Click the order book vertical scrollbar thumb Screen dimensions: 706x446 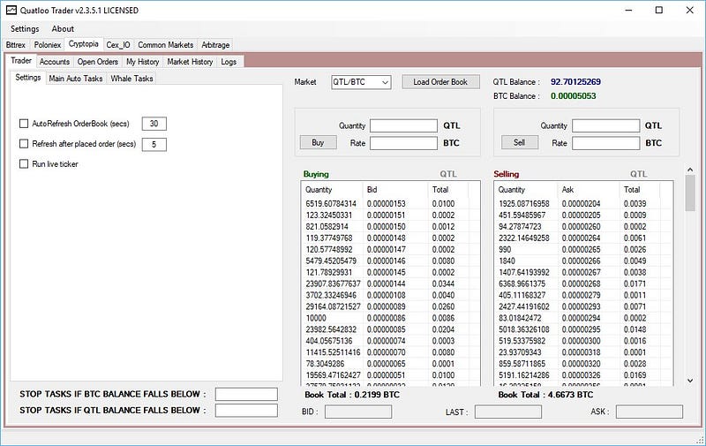coord(690,193)
